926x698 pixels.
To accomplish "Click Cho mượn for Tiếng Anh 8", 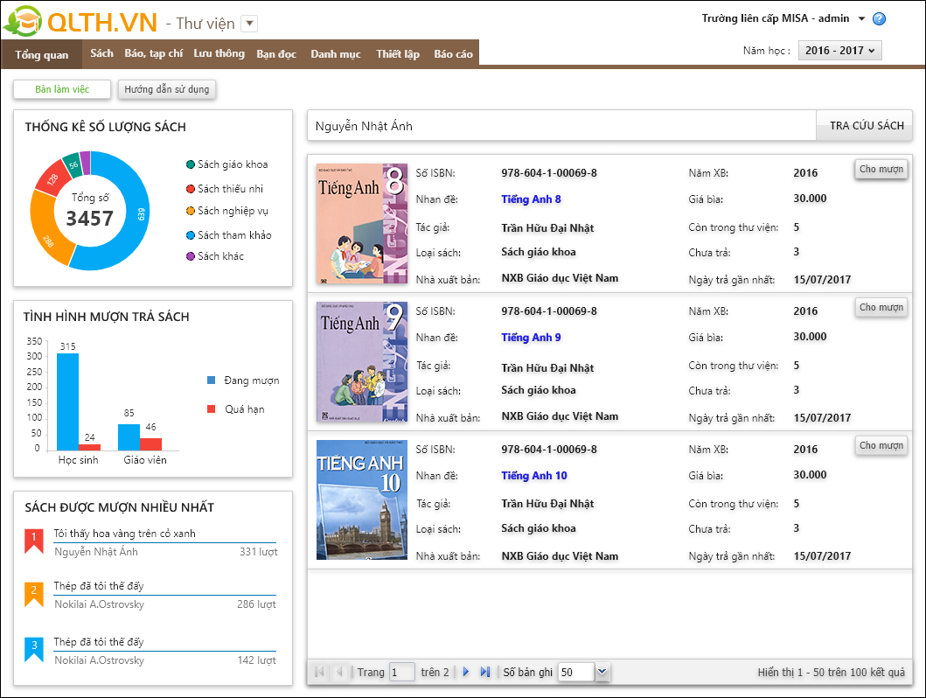I will (x=881, y=169).
